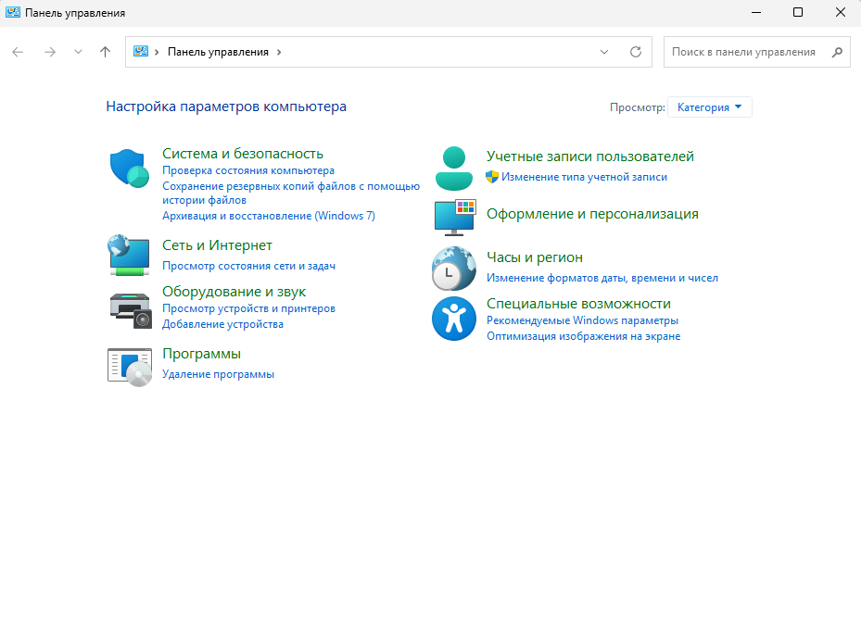Click the Control Panel icon in address bar
Viewport: 861px width, 639px height.
141,52
